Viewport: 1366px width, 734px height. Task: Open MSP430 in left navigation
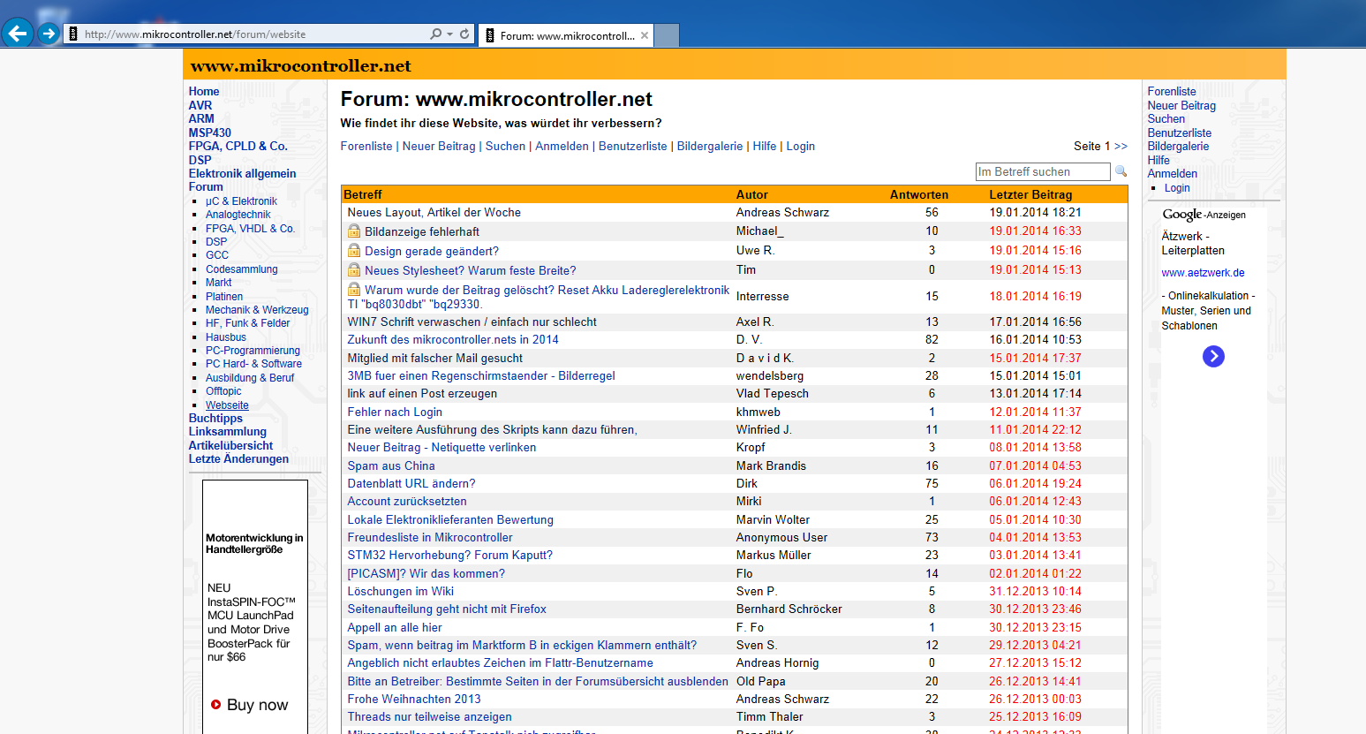click(210, 132)
